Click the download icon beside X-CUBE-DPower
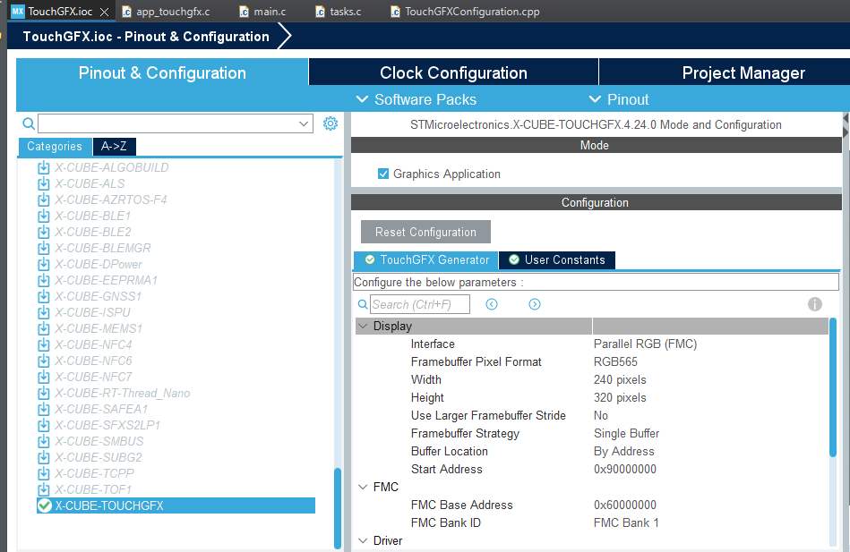The width and height of the screenshot is (850, 552). click(43, 264)
